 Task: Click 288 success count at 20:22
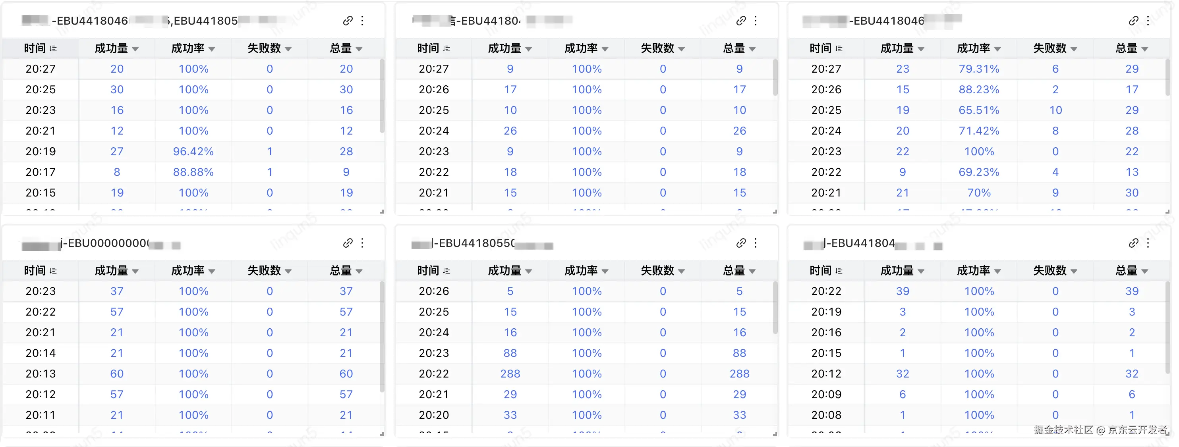[510, 374]
